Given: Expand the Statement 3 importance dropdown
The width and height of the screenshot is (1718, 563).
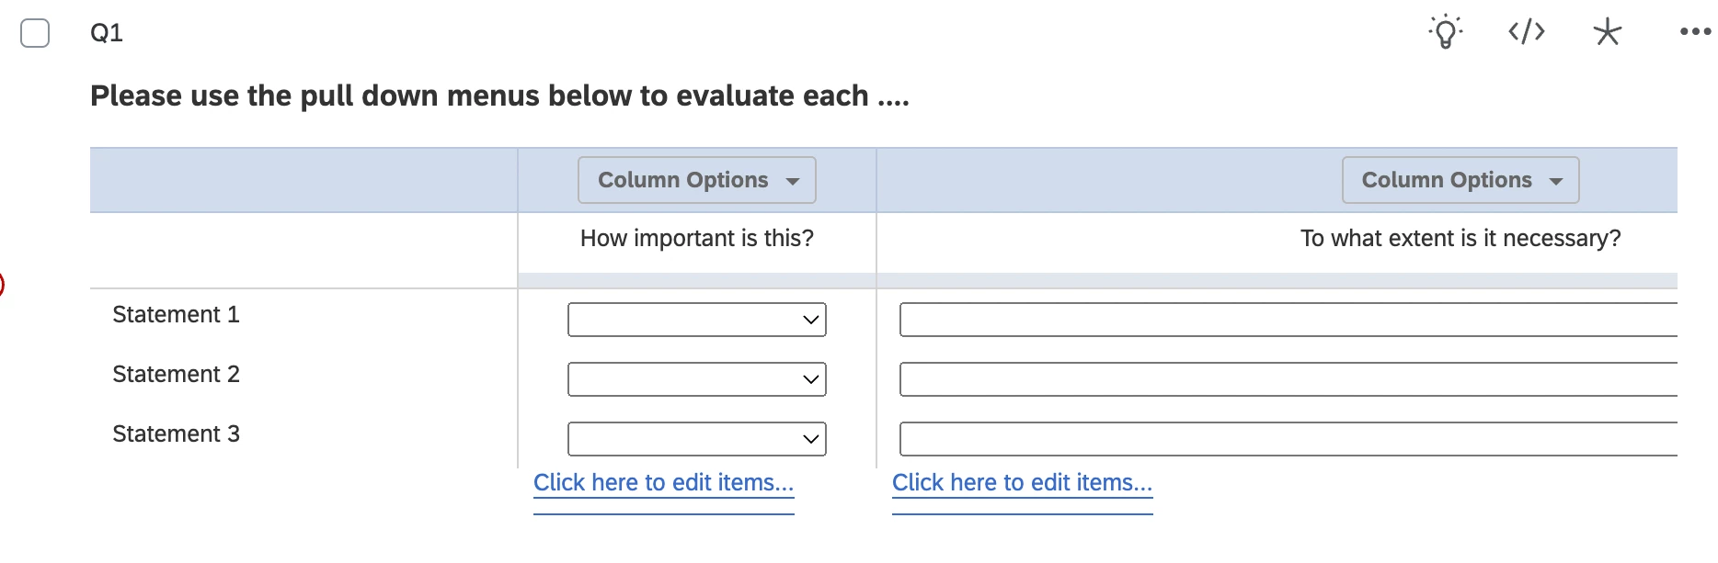Looking at the screenshot, I should 697,439.
